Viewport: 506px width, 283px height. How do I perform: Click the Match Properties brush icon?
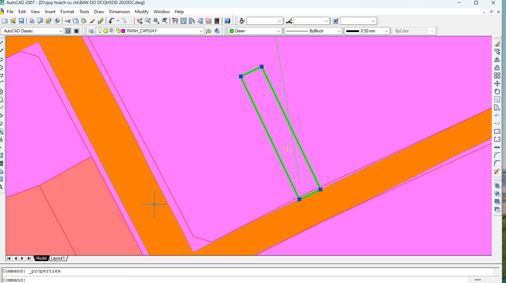pyautogui.click(x=92, y=21)
